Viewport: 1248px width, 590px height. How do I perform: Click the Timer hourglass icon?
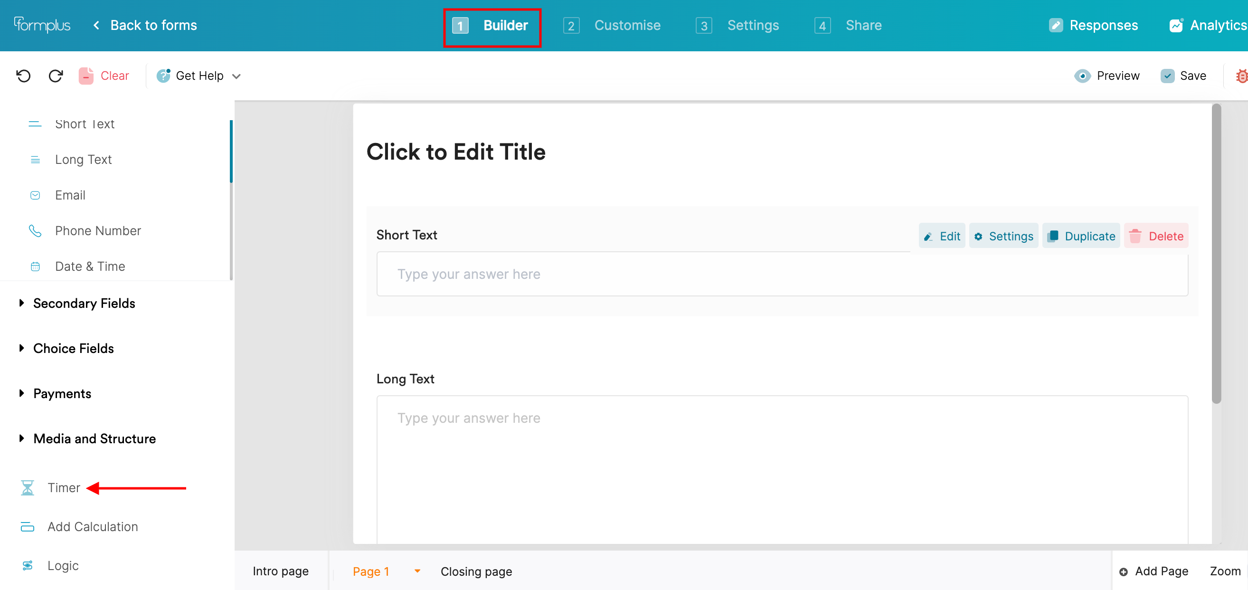click(x=28, y=488)
